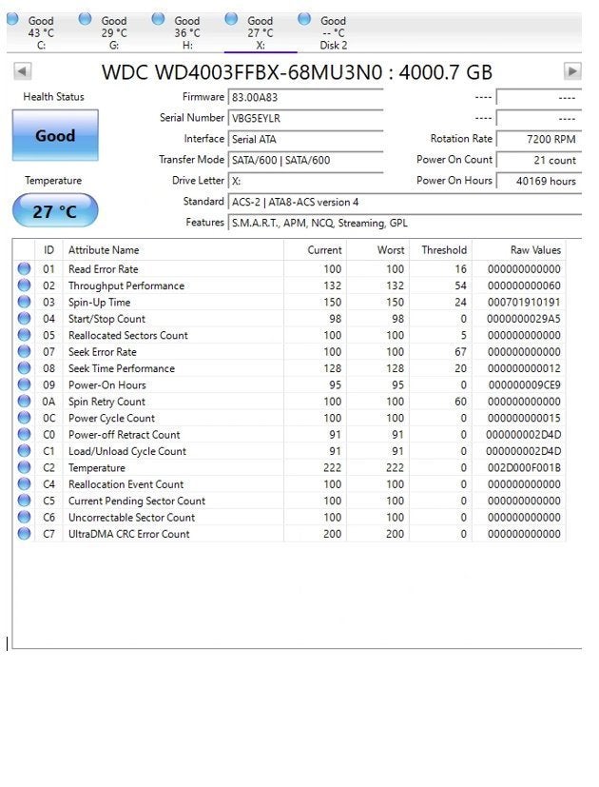Click the status orb for Throughput Performance

pyautogui.click(x=24, y=285)
